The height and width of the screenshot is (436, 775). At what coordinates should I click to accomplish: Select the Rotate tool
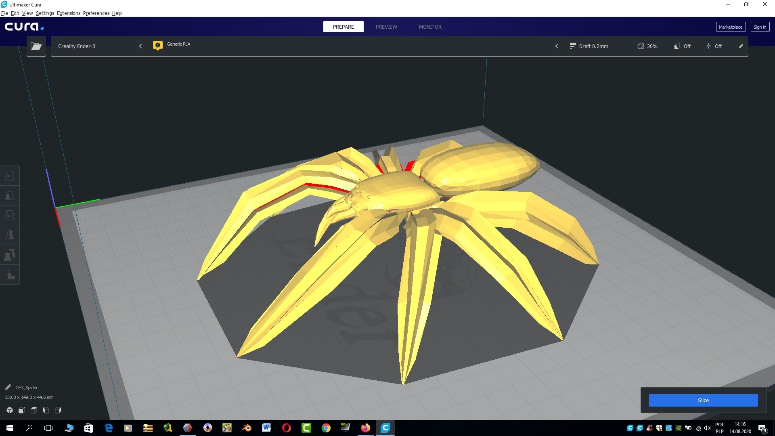pyautogui.click(x=10, y=214)
